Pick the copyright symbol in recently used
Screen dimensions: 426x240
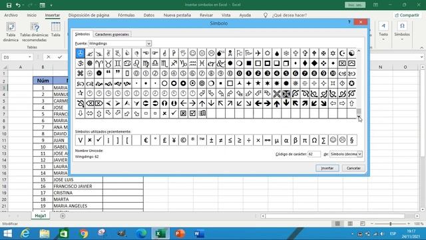point(184,140)
